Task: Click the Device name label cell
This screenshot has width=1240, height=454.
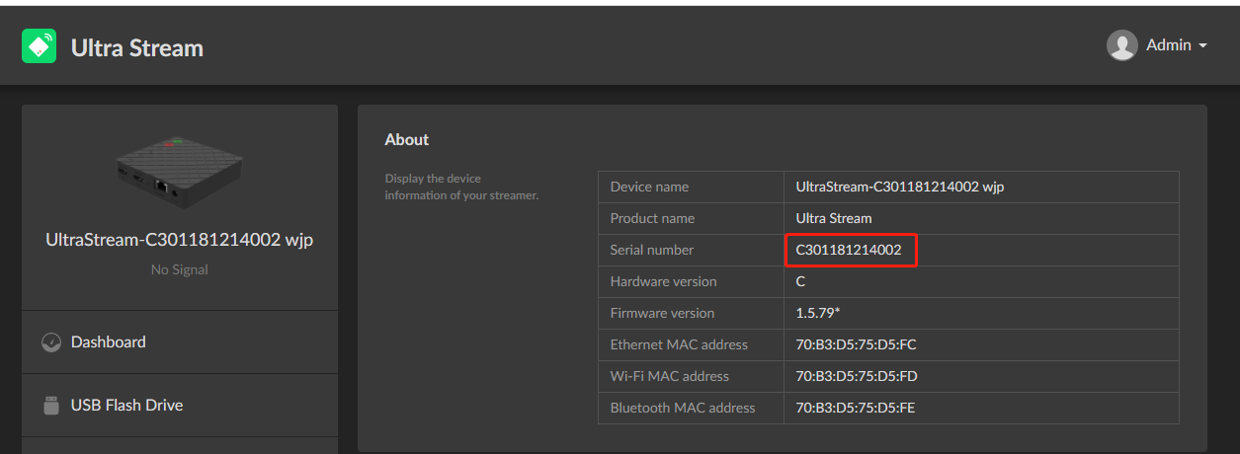Action: (x=692, y=187)
